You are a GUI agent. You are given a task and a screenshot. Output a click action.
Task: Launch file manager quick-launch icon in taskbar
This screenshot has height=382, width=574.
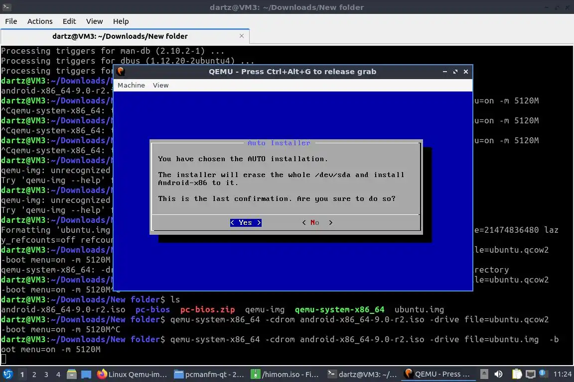72,374
